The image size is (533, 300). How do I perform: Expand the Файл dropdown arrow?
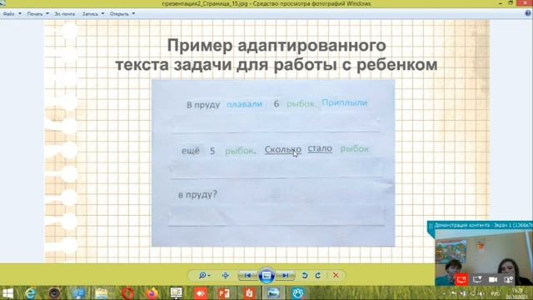20,13
